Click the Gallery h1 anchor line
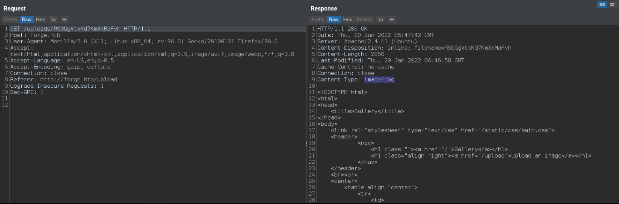Image resolution: width=619 pixels, height=204 pixels. (439, 149)
